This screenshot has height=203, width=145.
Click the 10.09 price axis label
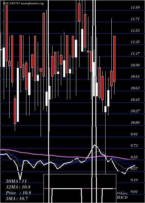coord(135,122)
